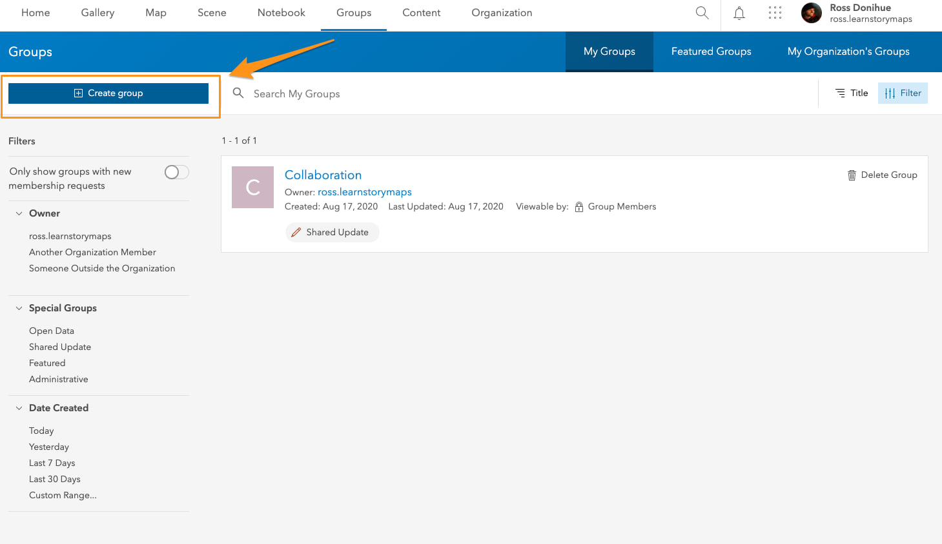942x544 pixels.
Task: Collapse the Date Created filter section
Action: (x=19, y=408)
